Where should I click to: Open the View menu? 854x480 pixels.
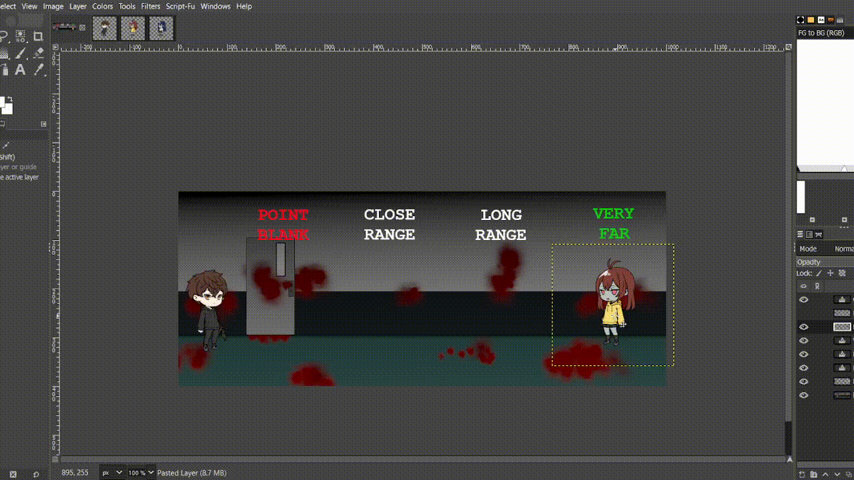(x=29, y=6)
